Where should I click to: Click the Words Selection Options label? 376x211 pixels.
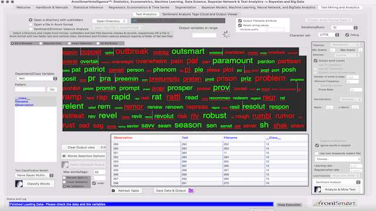(86, 156)
